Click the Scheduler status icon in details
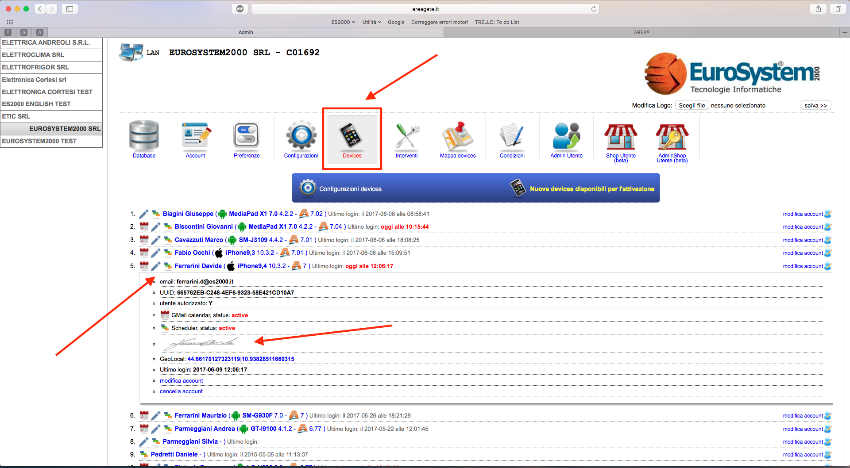Image resolution: width=850 pixels, height=468 pixels. [x=165, y=328]
